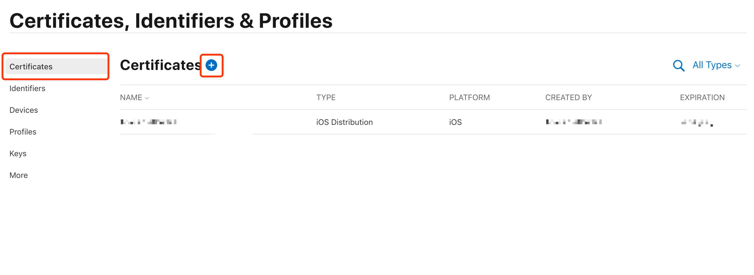Open the blurred certificate name in the row
Screen dimensions: 754x275
coord(149,122)
